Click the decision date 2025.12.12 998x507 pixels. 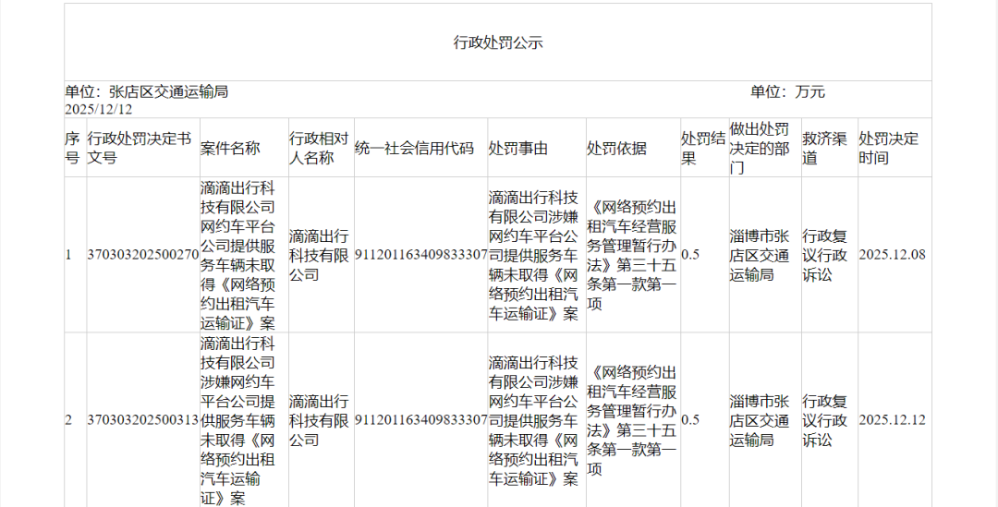click(x=893, y=420)
